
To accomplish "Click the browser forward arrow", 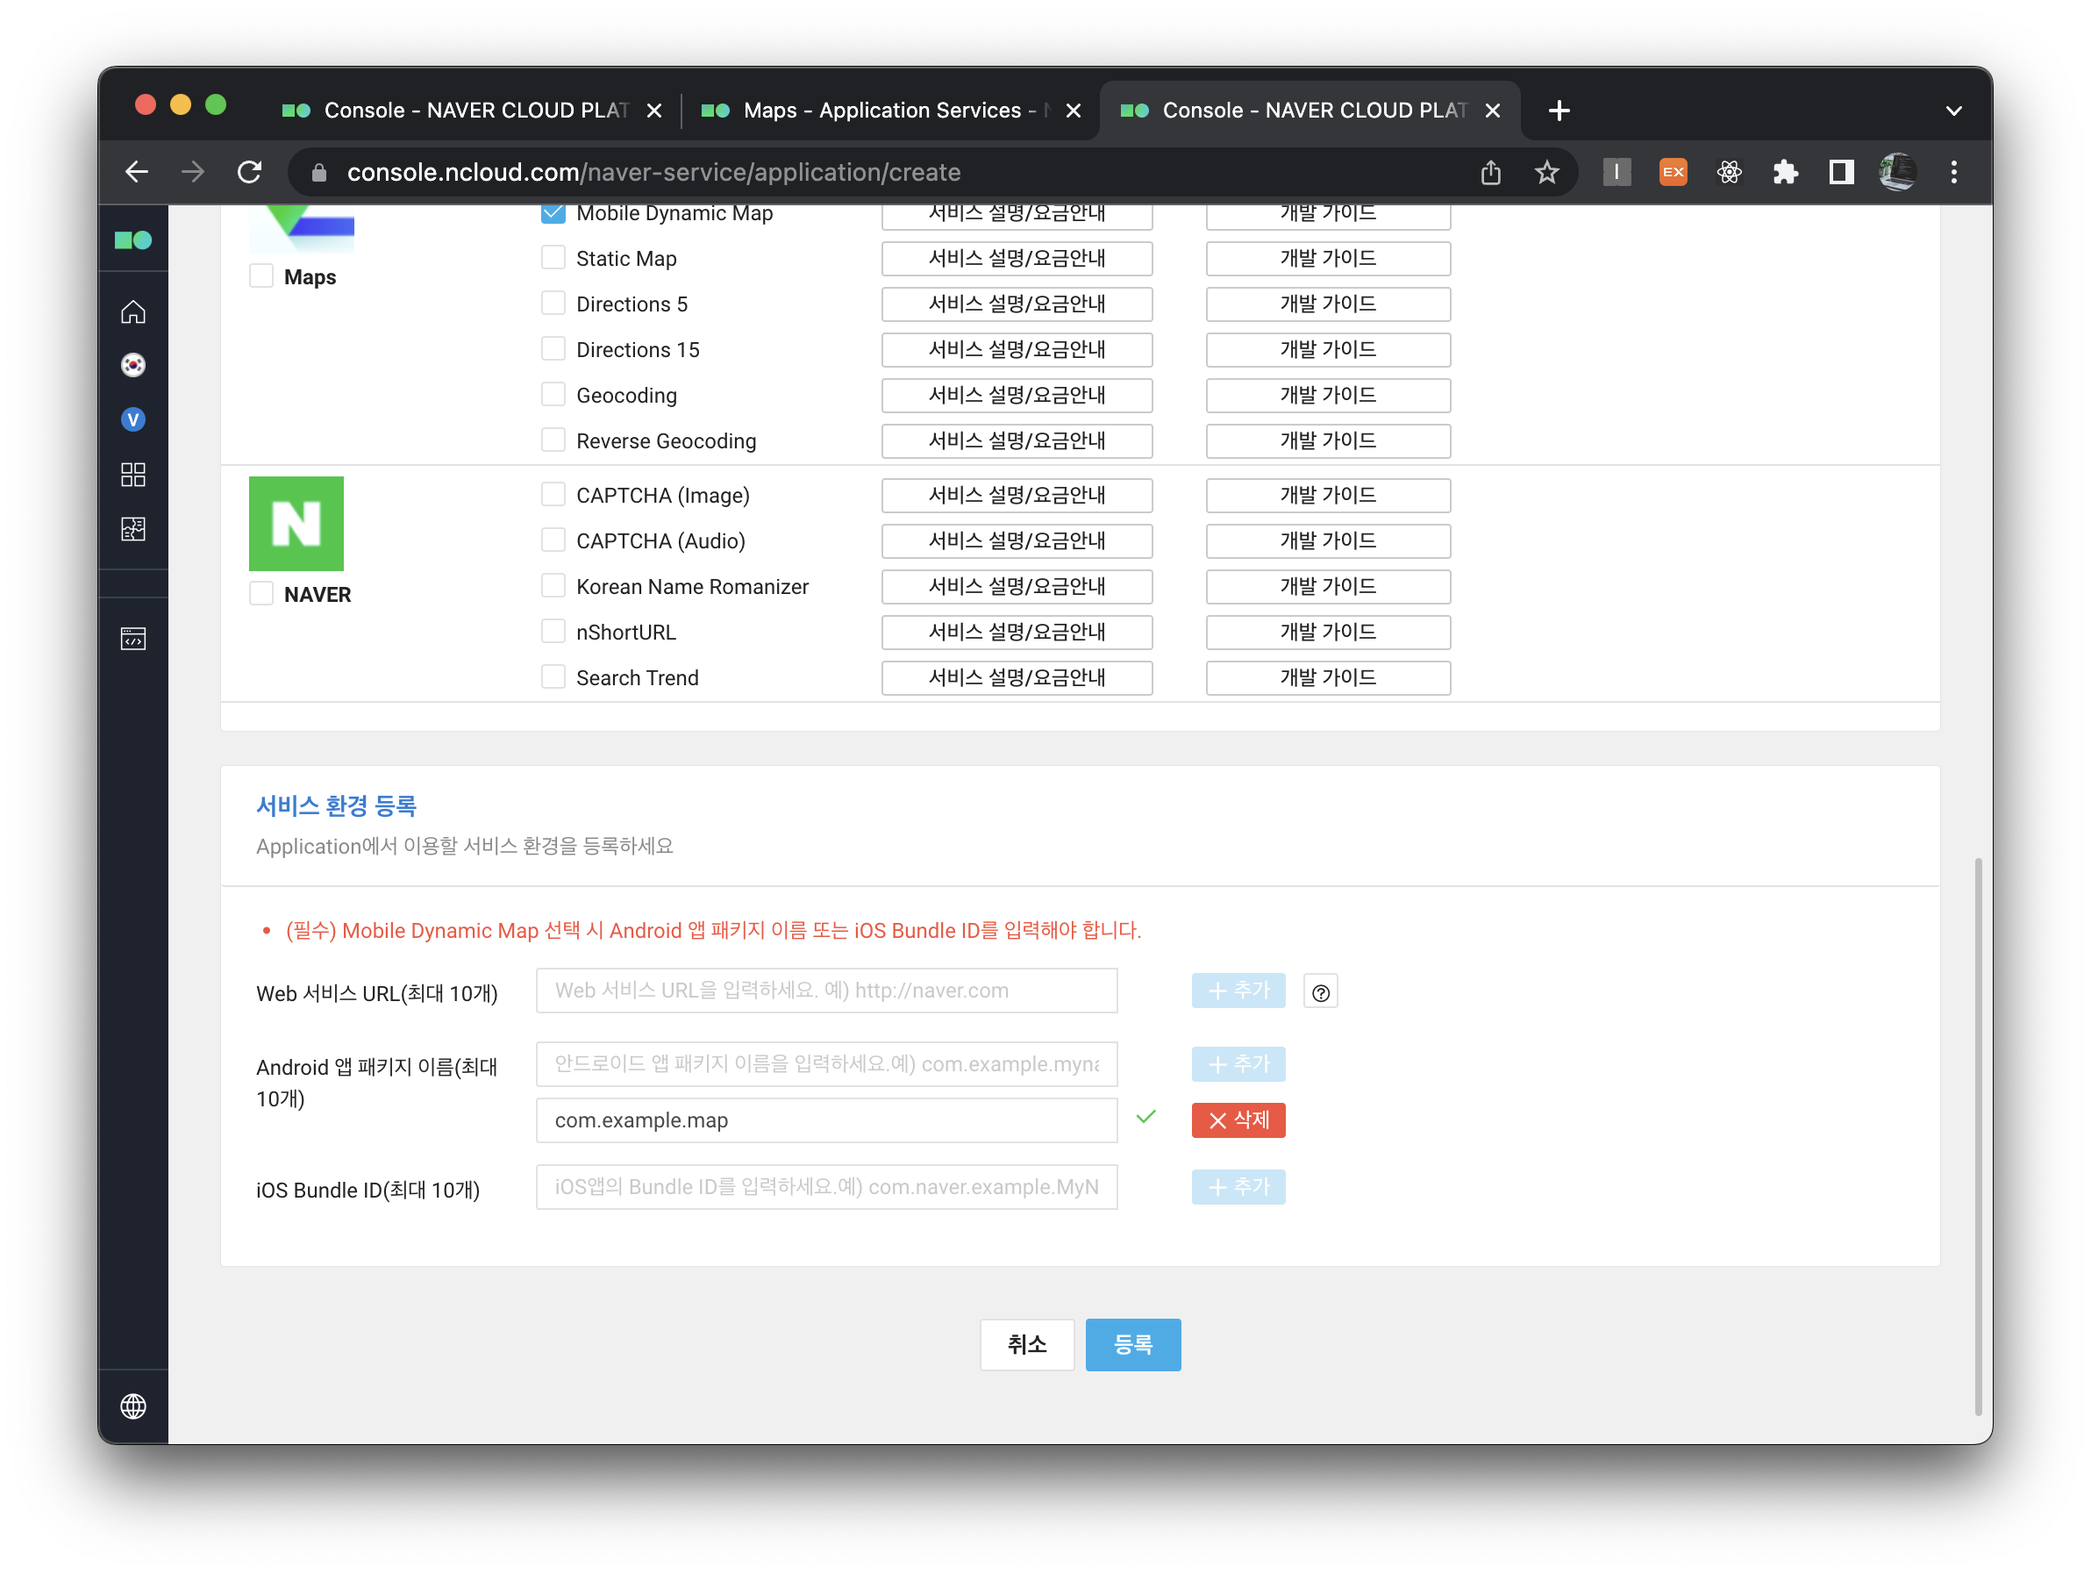I will coord(193,172).
